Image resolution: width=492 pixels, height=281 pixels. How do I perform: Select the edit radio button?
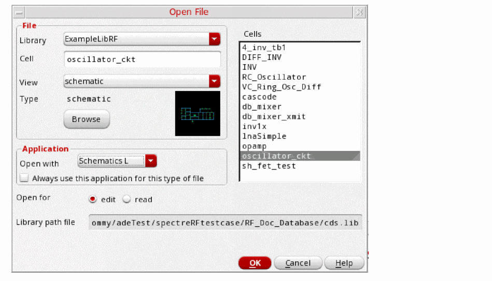click(x=93, y=199)
